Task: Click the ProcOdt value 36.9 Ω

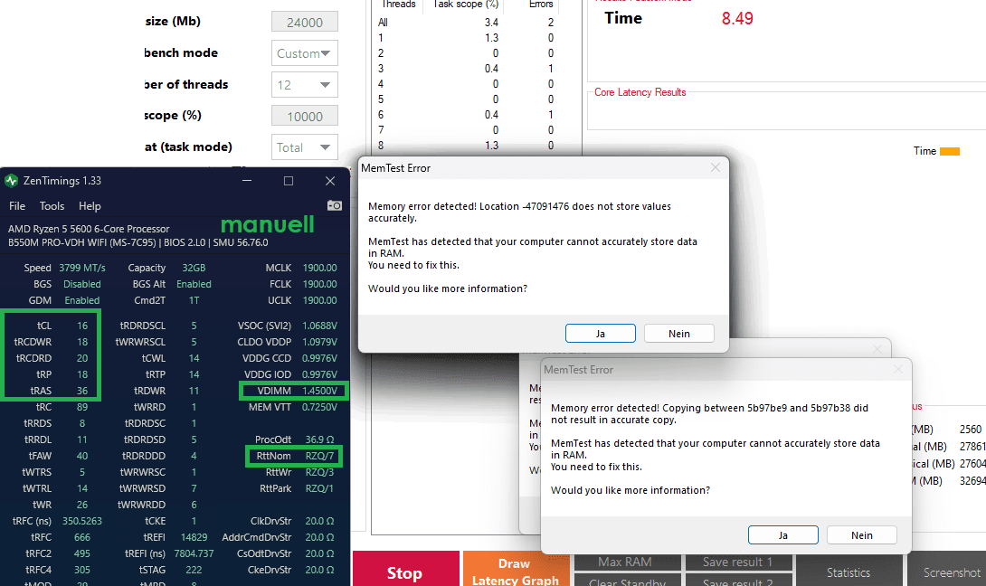Action: [319, 439]
